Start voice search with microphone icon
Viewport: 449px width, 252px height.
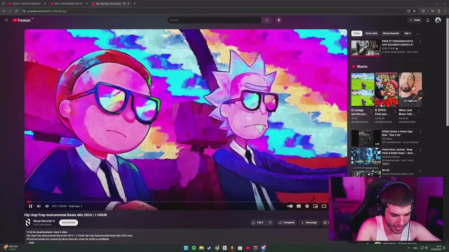tap(279, 20)
